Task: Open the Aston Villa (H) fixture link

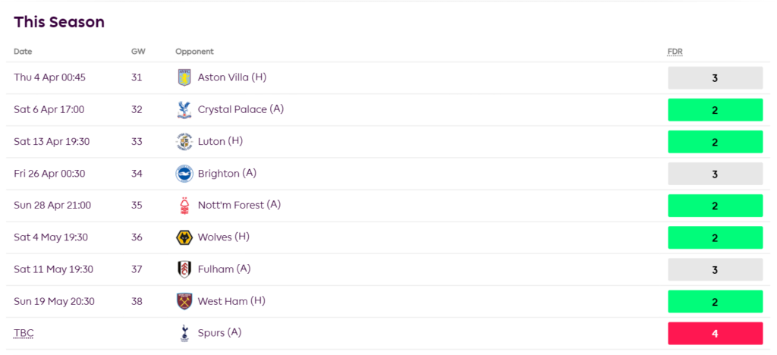Action: pos(231,77)
